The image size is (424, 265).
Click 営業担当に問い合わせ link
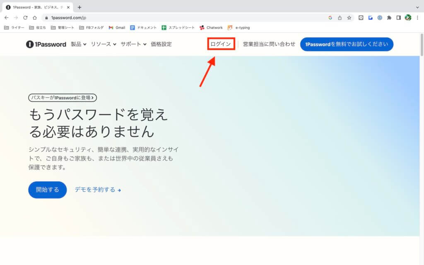(269, 44)
